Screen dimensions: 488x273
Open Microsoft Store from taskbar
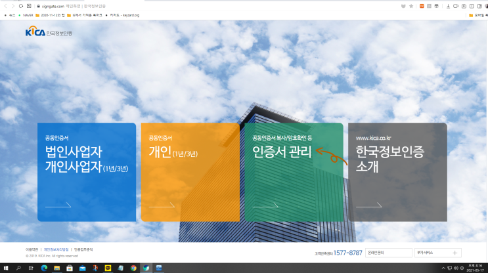tap(70, 268)
